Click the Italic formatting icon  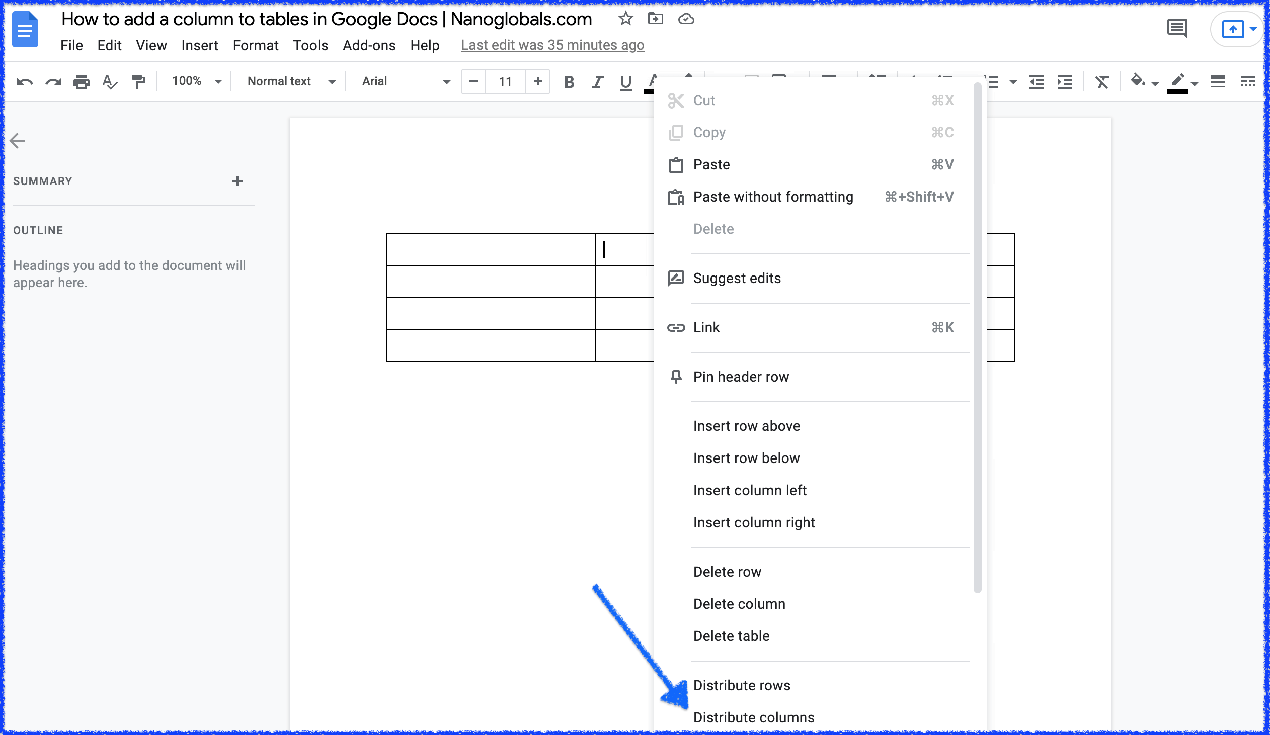click(x=596, y=81)
